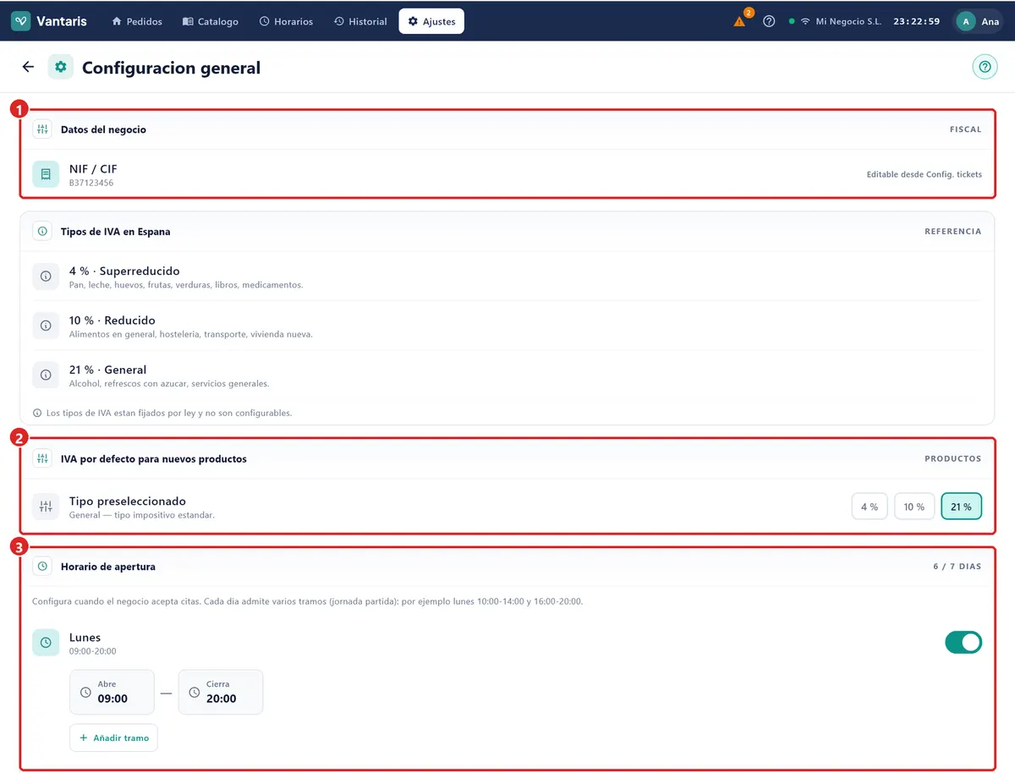
Task: Click the help question mark in top bar
Action: pyautogui.click(x=769, y=21)
